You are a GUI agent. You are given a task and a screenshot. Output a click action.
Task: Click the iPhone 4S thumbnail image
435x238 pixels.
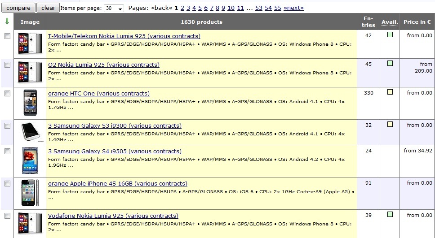pos(30,193)
